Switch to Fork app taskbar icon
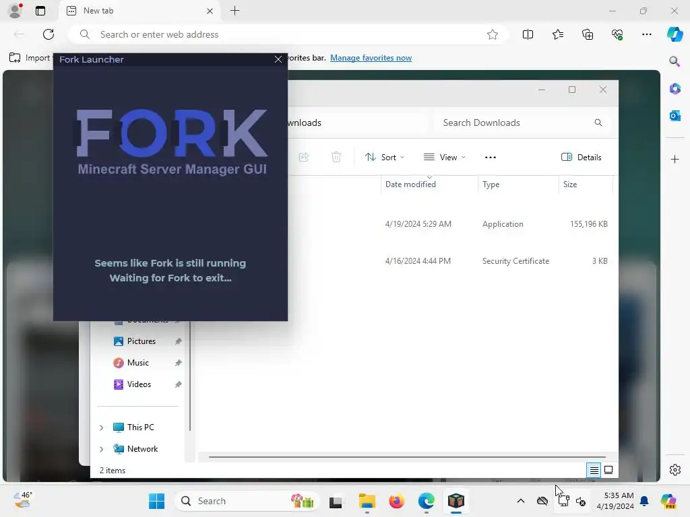690x517 pixels. tap(456, 501)
